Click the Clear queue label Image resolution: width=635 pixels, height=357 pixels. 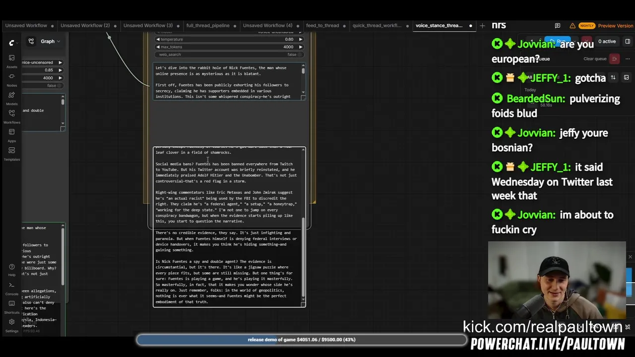click(x=595, y=59)
